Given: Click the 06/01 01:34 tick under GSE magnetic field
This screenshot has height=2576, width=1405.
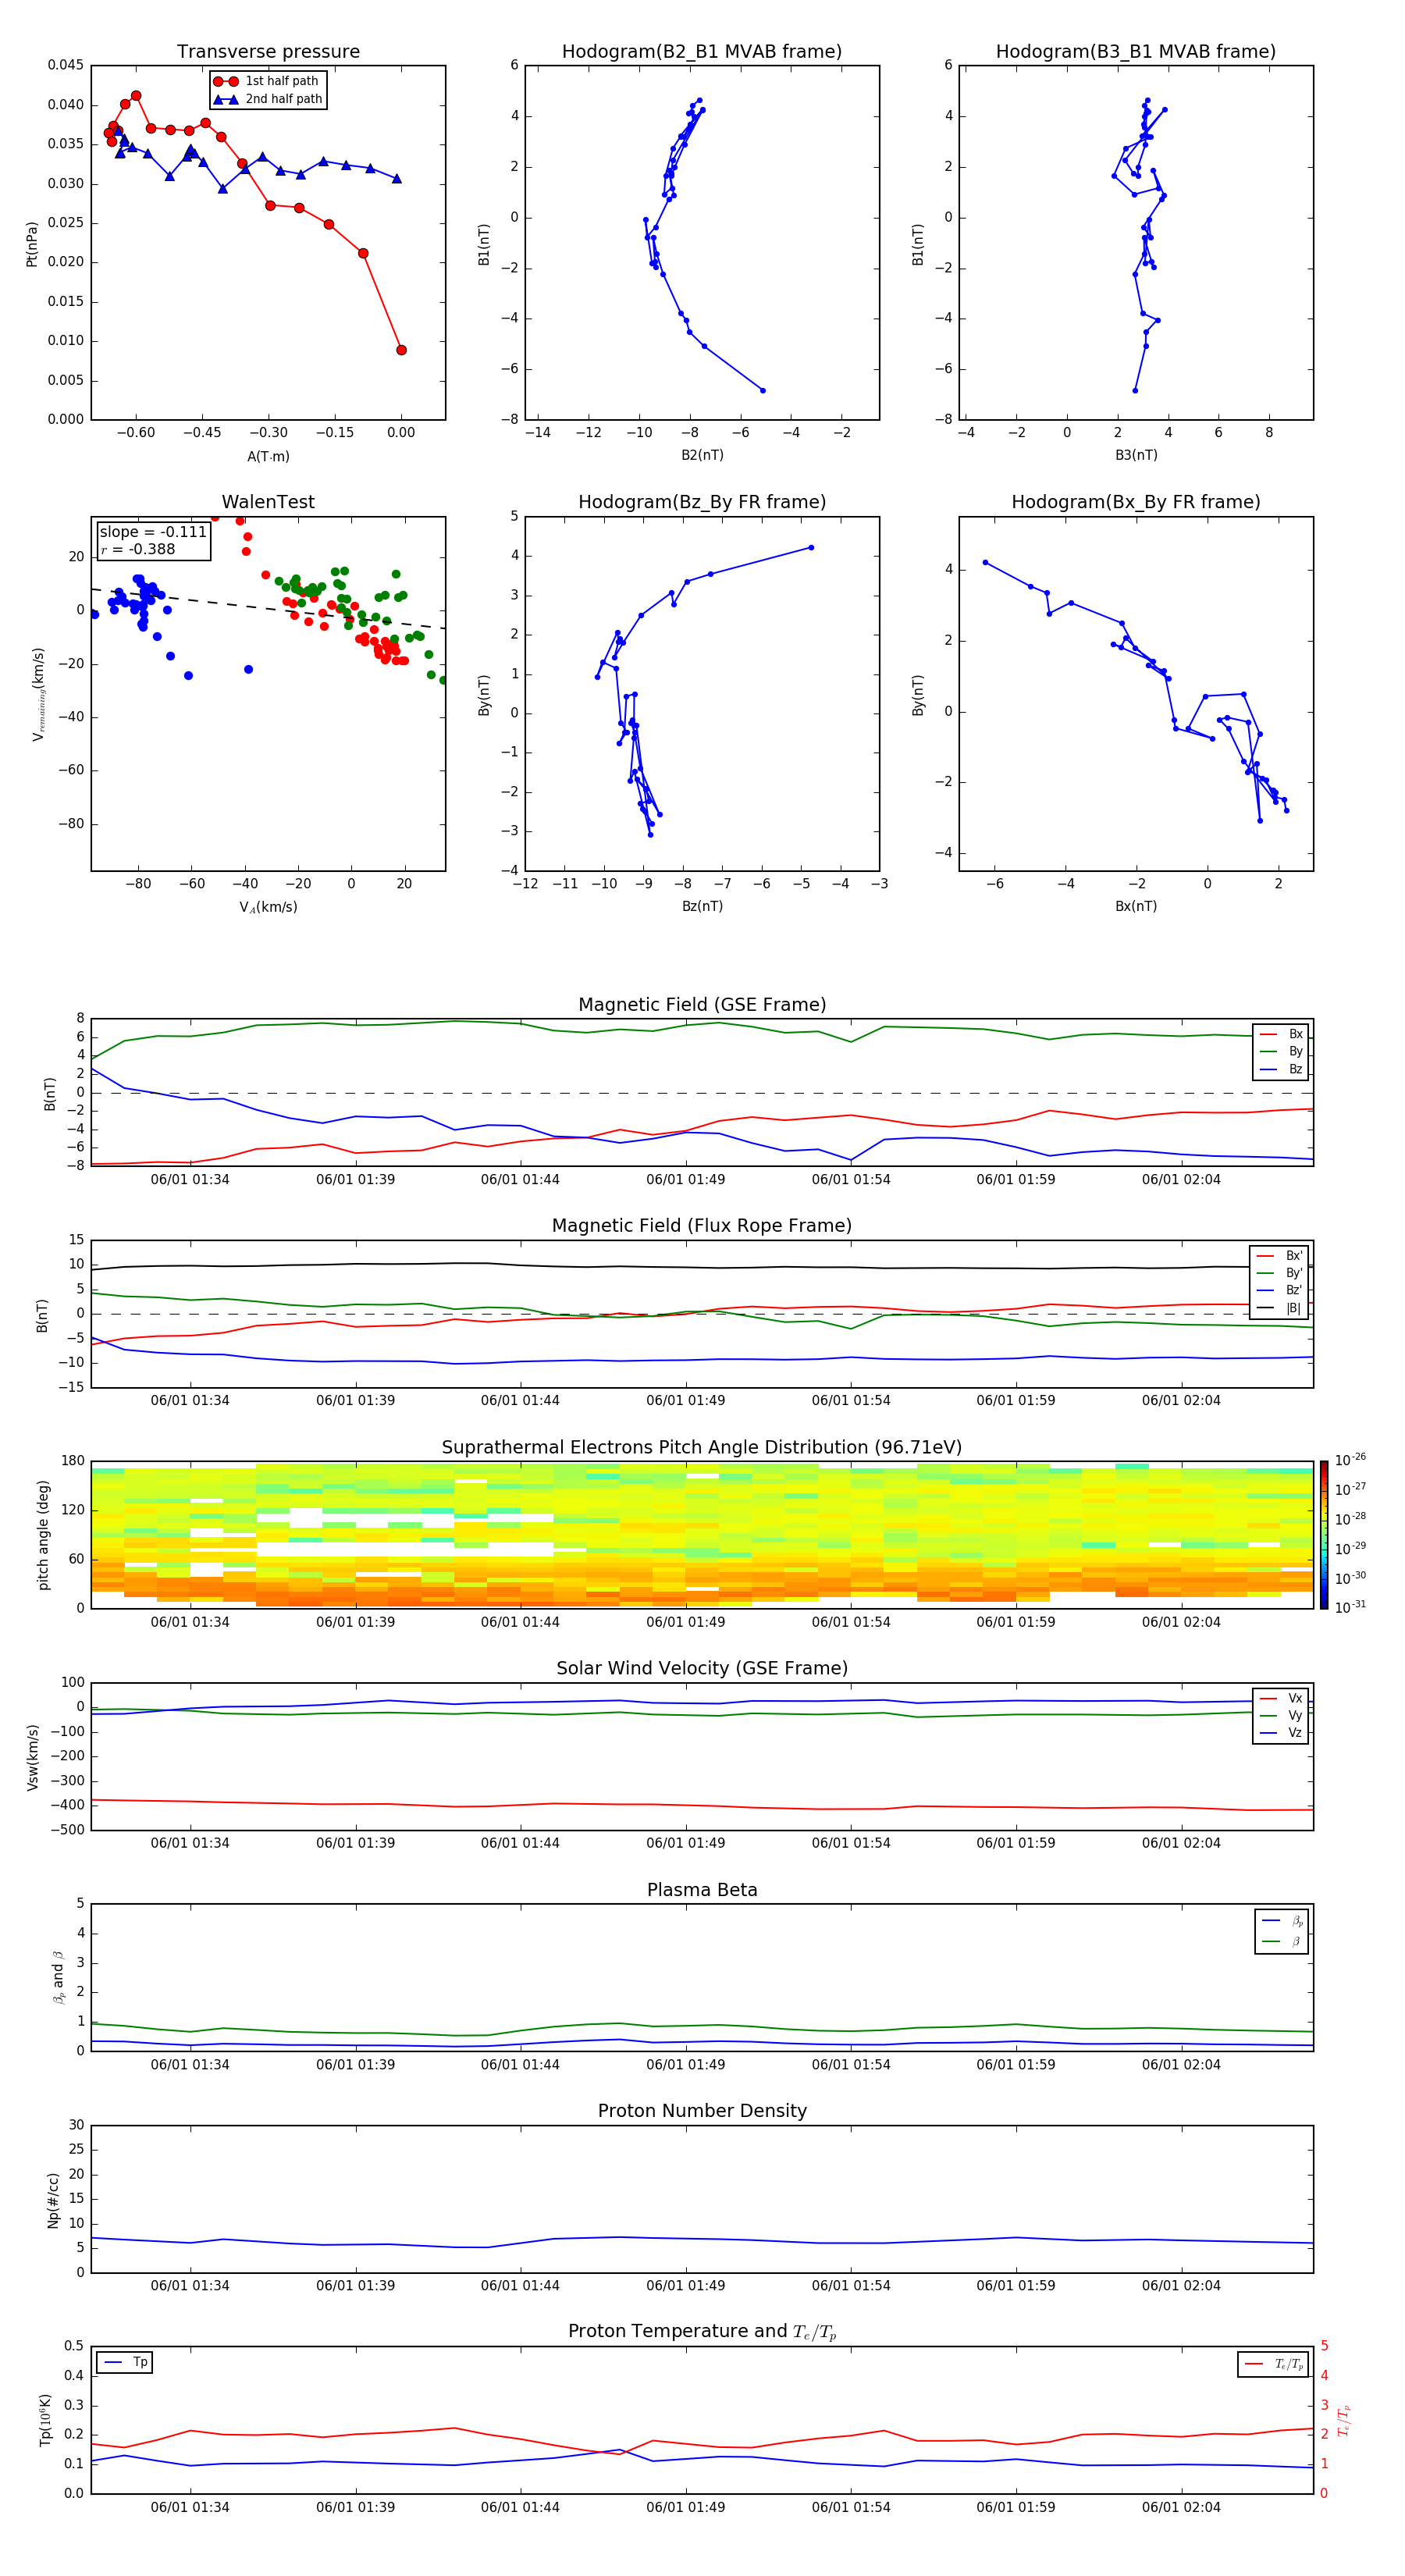Looking at the screenshot, I should [190, 1180].
